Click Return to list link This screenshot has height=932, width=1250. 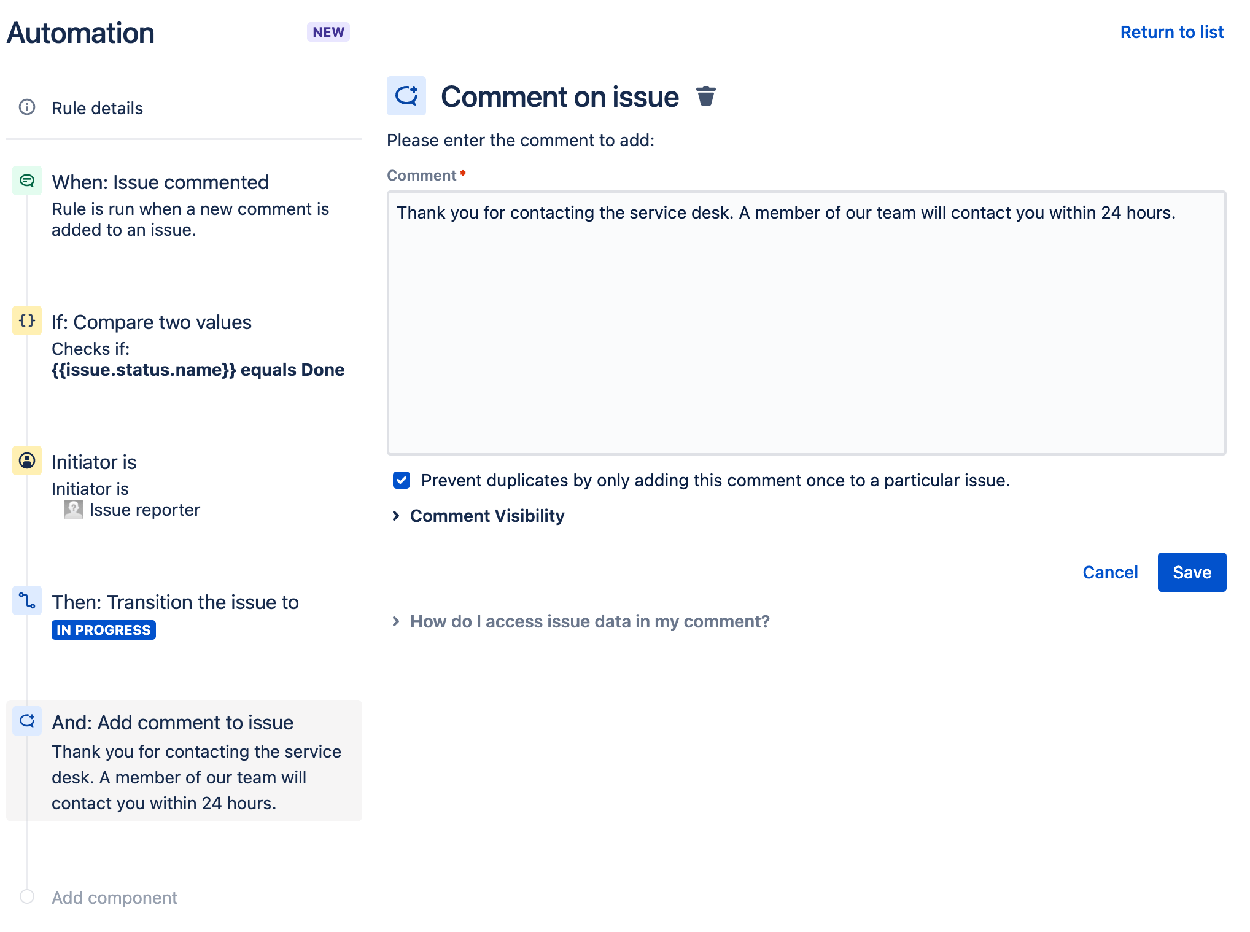point(1173,33)
